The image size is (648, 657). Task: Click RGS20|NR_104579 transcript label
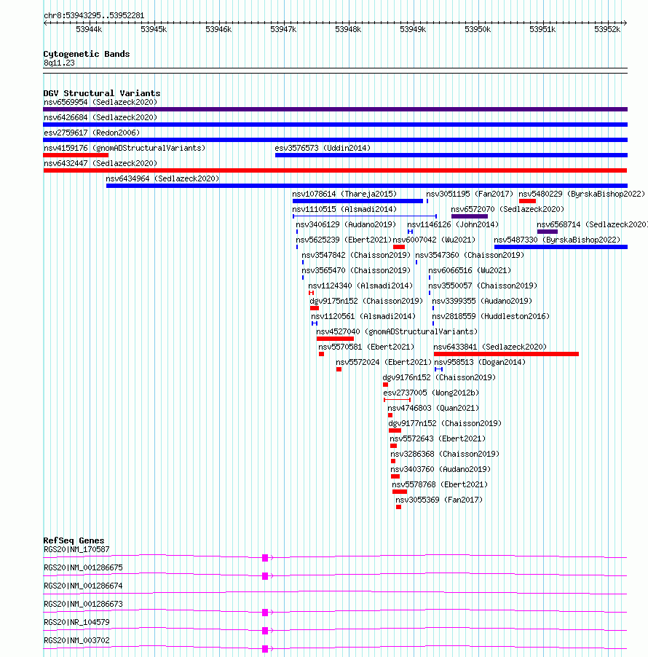pyautogui.click(x=76, y=622)
